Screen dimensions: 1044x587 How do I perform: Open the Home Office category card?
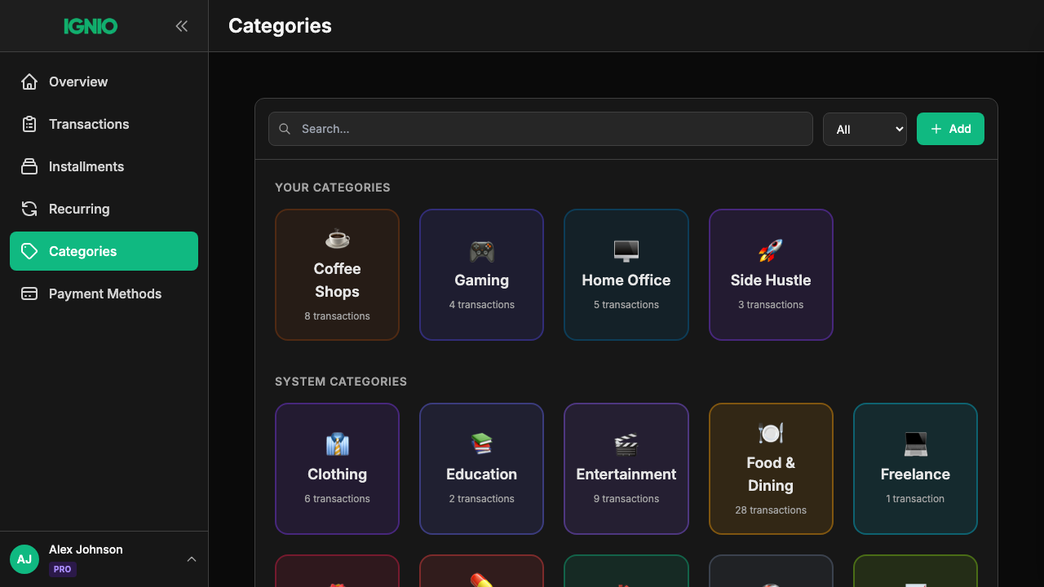(626, 275)
